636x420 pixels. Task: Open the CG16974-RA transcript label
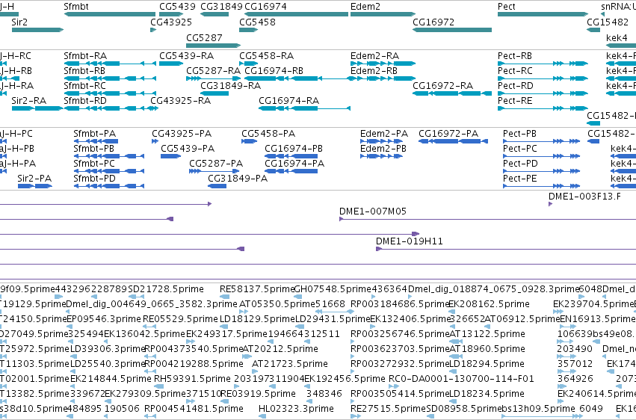point(288,101)
